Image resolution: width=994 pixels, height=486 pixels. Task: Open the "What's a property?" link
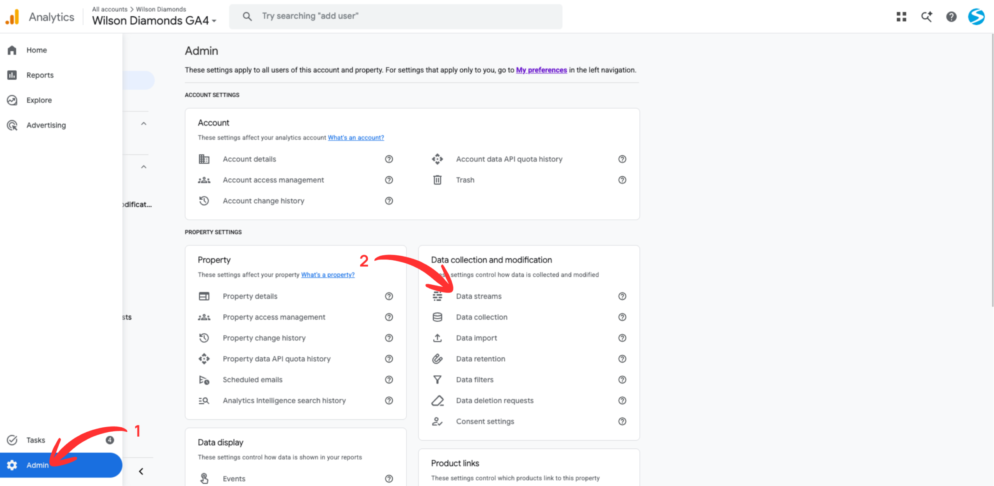[328, 275]
